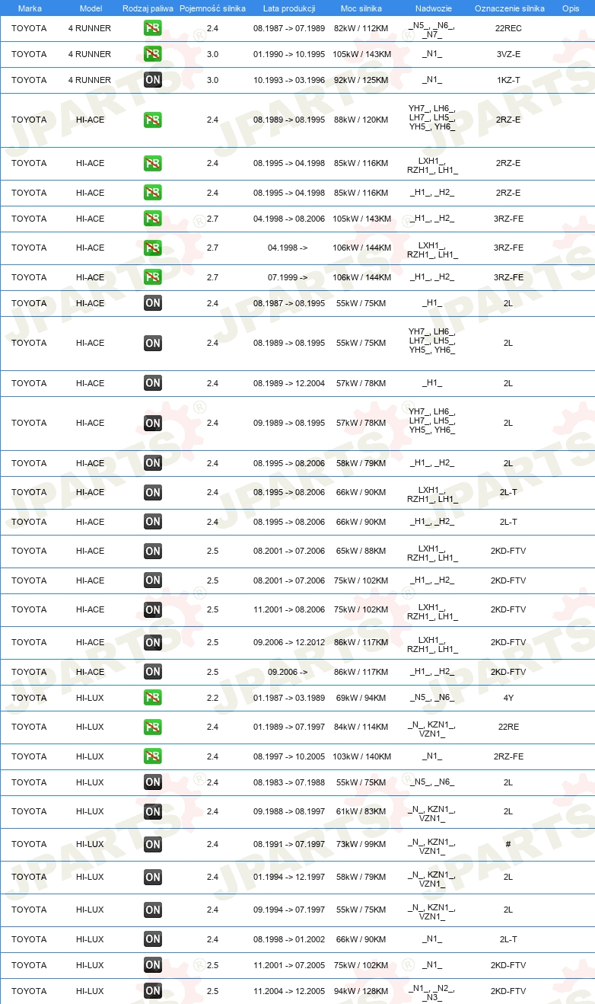The image size is (595, 1004).
Task: Click 4 RUNNER model in 22REC row
Action: point(90,28)
